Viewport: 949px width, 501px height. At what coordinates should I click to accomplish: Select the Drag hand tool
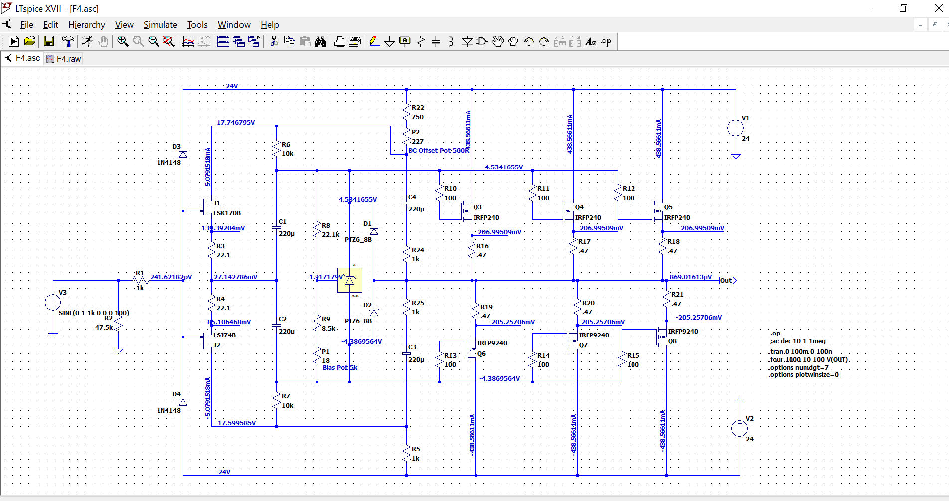(513, 42)
